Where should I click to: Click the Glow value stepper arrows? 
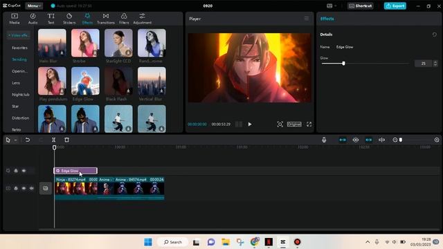tap(435, 64)
